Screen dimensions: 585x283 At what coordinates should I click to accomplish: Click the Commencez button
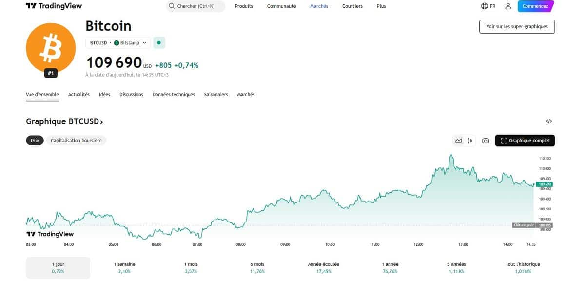click(536, 6)
